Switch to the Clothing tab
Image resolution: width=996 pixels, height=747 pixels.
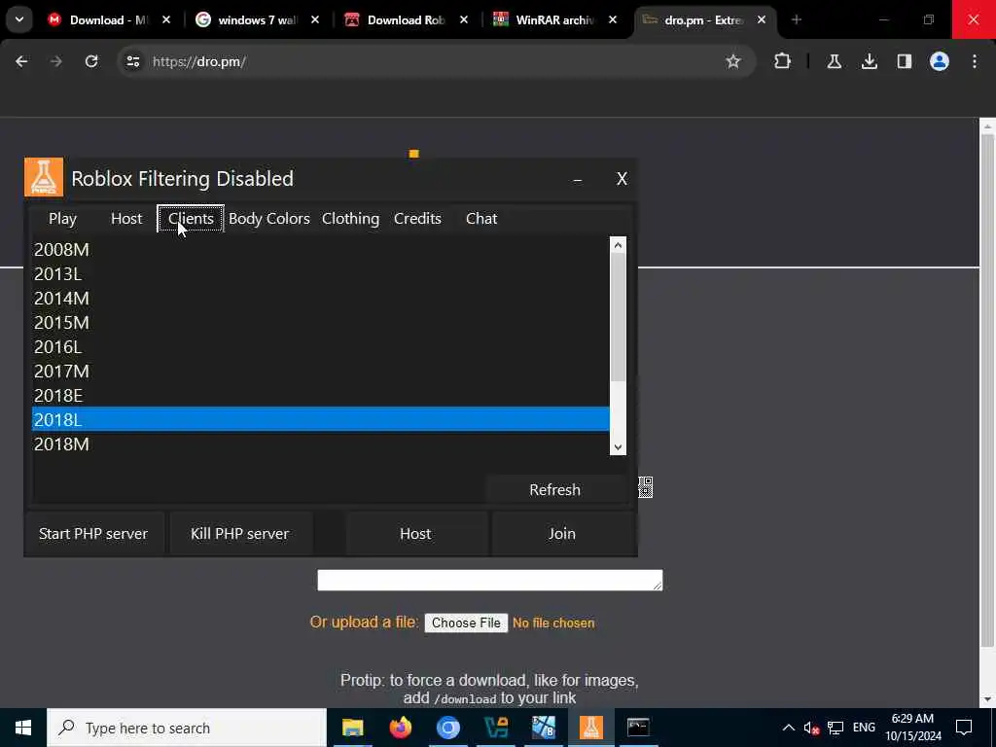coord(350,219)
